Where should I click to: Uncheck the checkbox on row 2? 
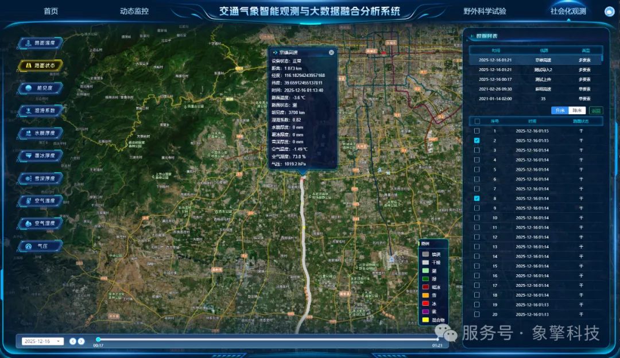coord(477,139)
